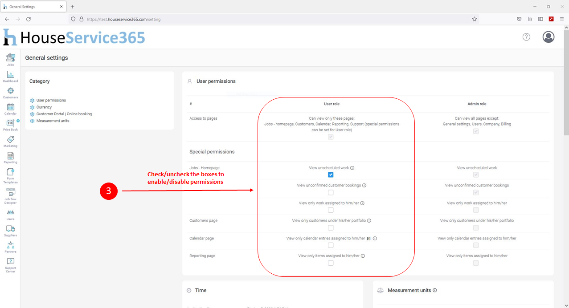Open the Support Center icon
569x308 pixels.
[x=10, y=265]
